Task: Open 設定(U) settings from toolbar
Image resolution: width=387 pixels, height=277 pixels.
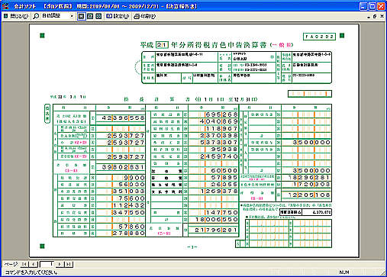Action: click(118, 16)
